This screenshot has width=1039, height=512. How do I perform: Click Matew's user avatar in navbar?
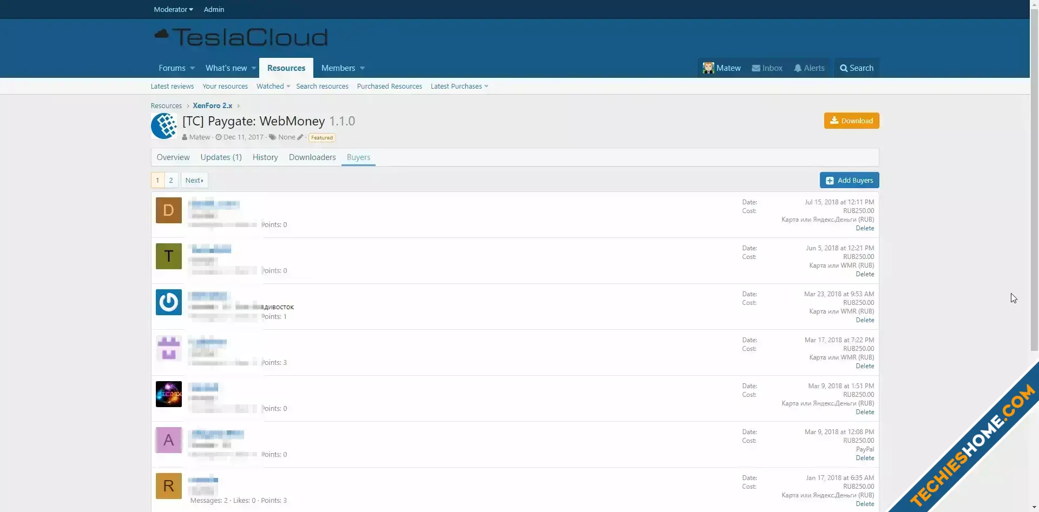point(708,68)
